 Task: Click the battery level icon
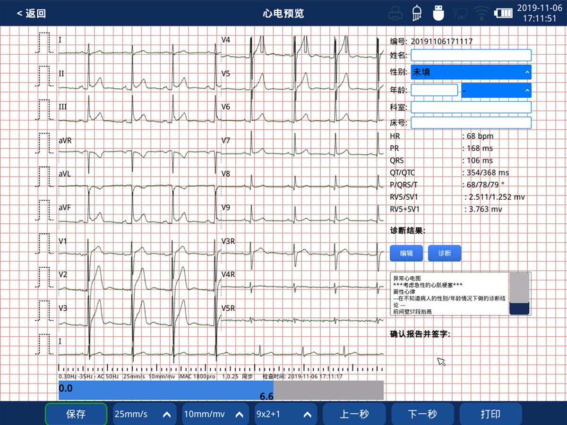pyautogui.click(x=504, y=13)
